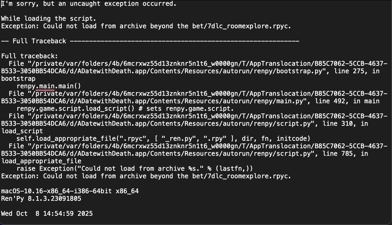Click the "While loading the script." text

(x=48, y=19)
